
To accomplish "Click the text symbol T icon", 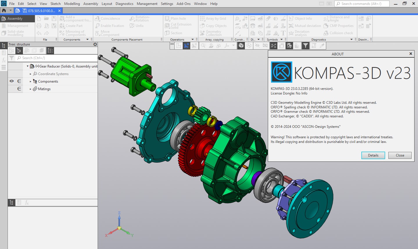I will click(283, 33).
